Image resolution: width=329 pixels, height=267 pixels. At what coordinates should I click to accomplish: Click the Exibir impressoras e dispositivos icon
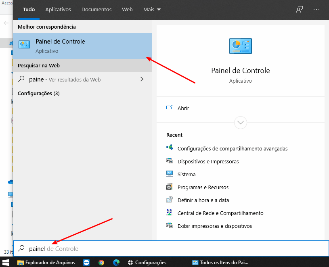(170, 225)
